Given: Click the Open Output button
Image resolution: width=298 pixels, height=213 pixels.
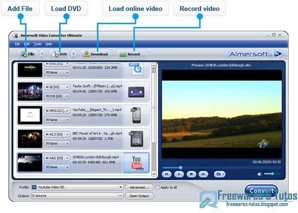Looking at the screenshot, I should tap(139, 196).
